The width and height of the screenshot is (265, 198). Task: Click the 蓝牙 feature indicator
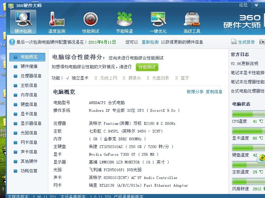[x=182, y=78]
